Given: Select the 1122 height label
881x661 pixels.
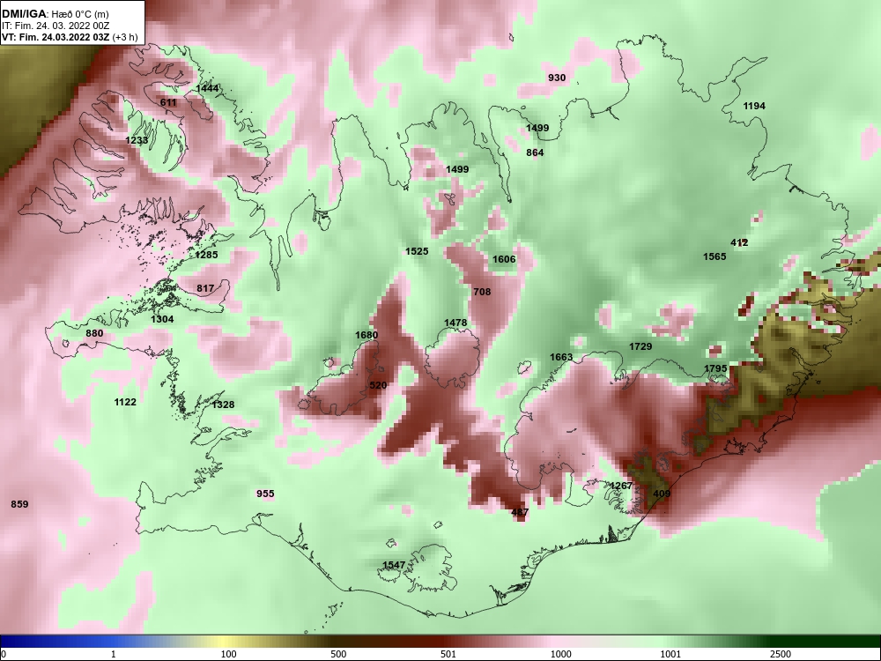Looking at the screenshot, I should click(x=125, y=402).
